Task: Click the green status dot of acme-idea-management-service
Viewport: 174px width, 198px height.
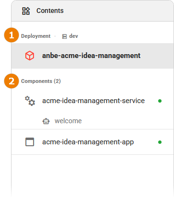Action: pyautogui.click(x=160, y=101)
